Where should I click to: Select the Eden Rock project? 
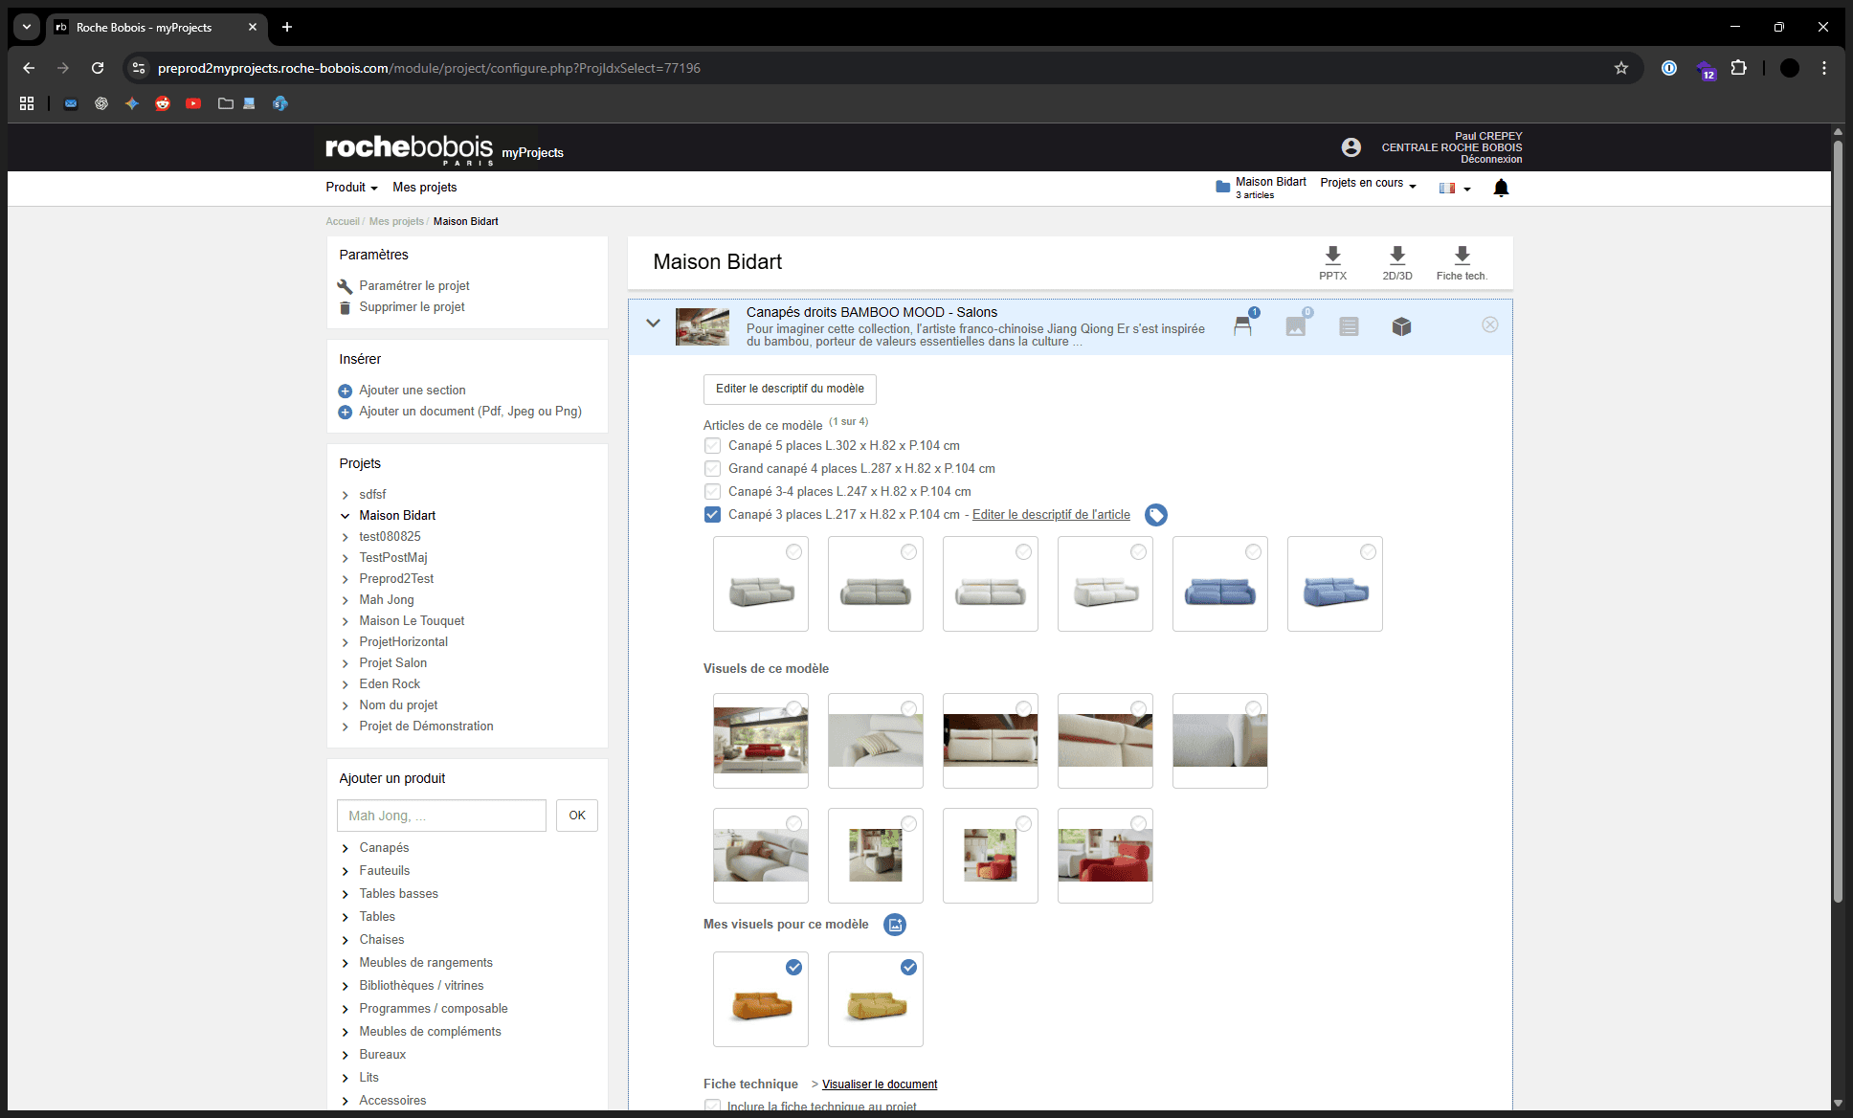(x=390, y=684)
